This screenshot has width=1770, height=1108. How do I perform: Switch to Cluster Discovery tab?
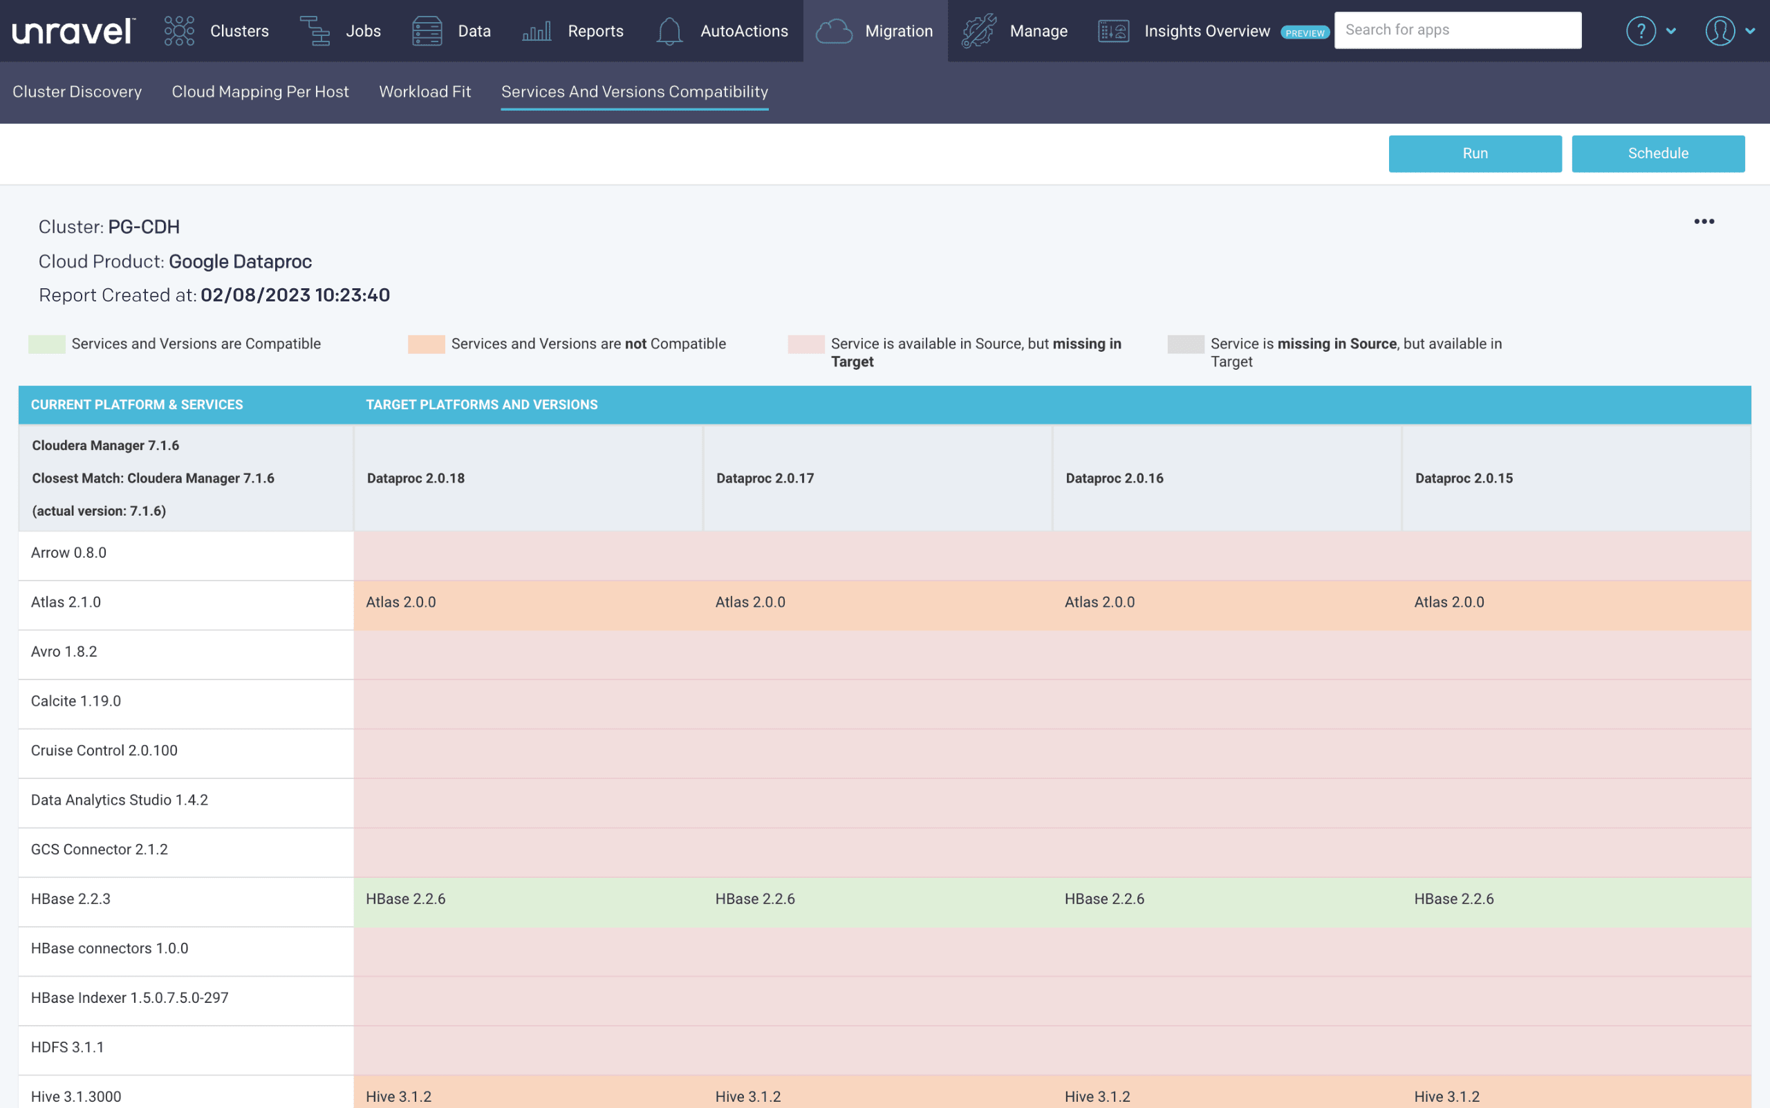coord(77,92)
